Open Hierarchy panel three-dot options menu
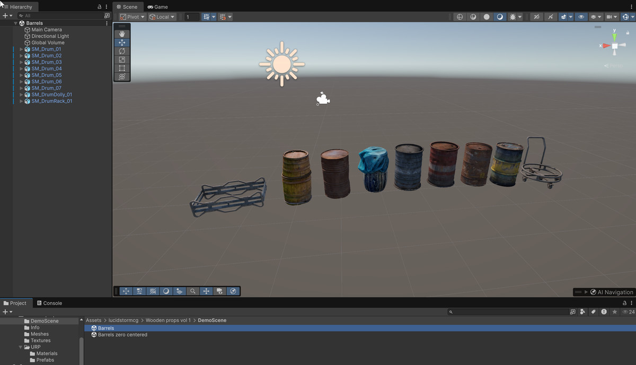The width and height of the screenshot is (636, 365). pyautogui.click(x=107, y=7)
